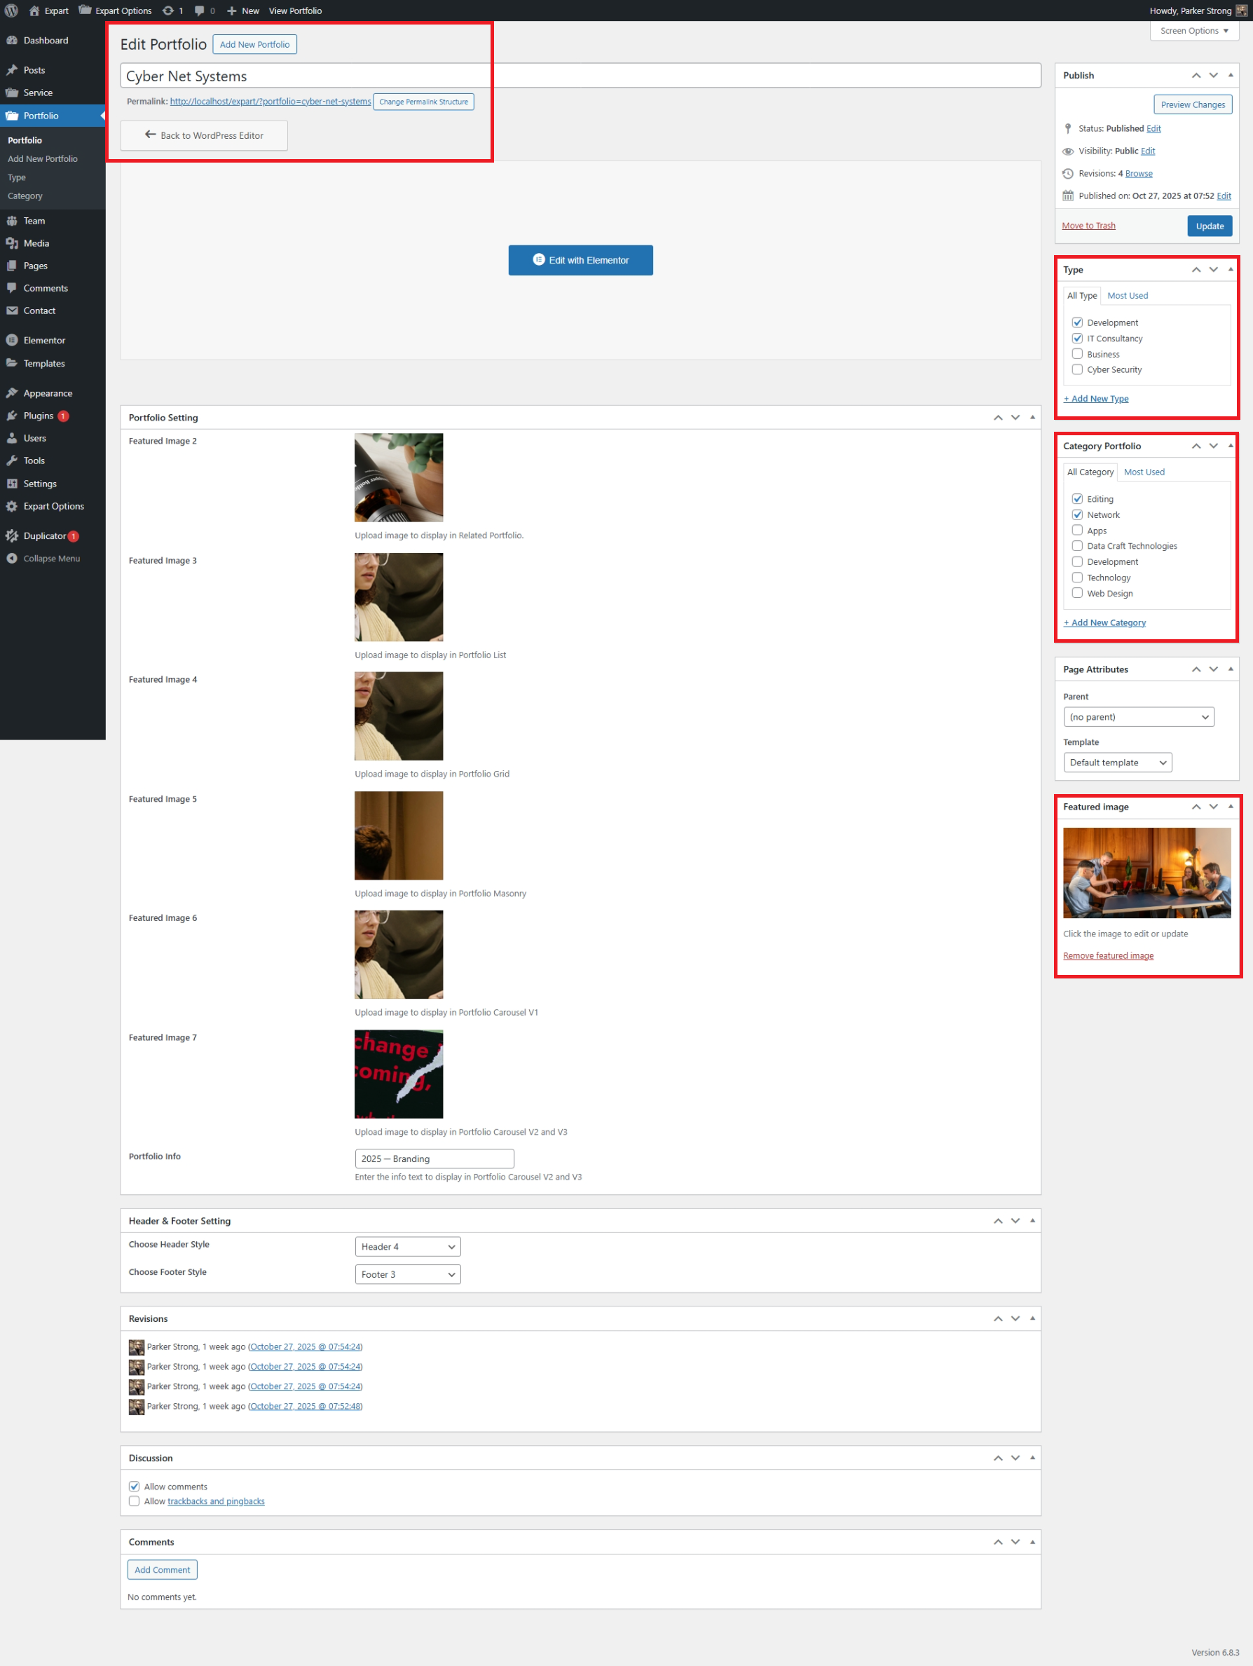
Task: Open the Plugins sidebar menu icon
Action: coord(12,416)
